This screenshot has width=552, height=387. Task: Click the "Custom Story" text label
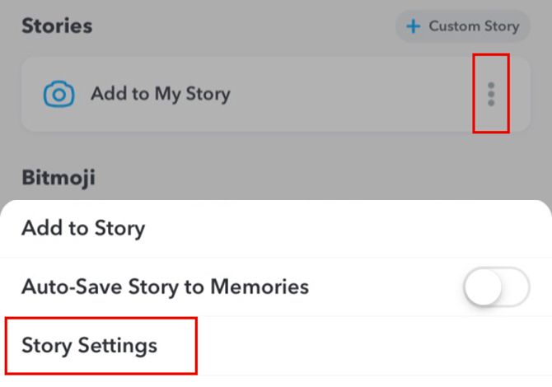(x=474, y=26)
